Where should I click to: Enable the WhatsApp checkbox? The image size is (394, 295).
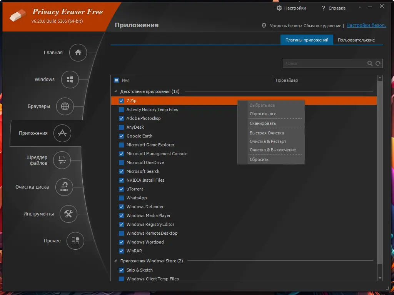click(121, 198)
